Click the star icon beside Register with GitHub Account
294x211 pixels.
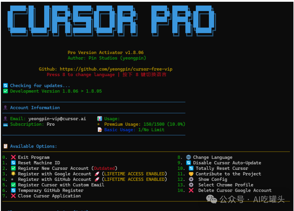coord(12,179)
